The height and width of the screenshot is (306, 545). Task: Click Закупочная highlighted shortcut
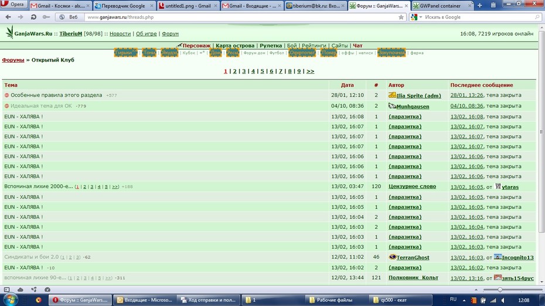[x=391, y=53]
